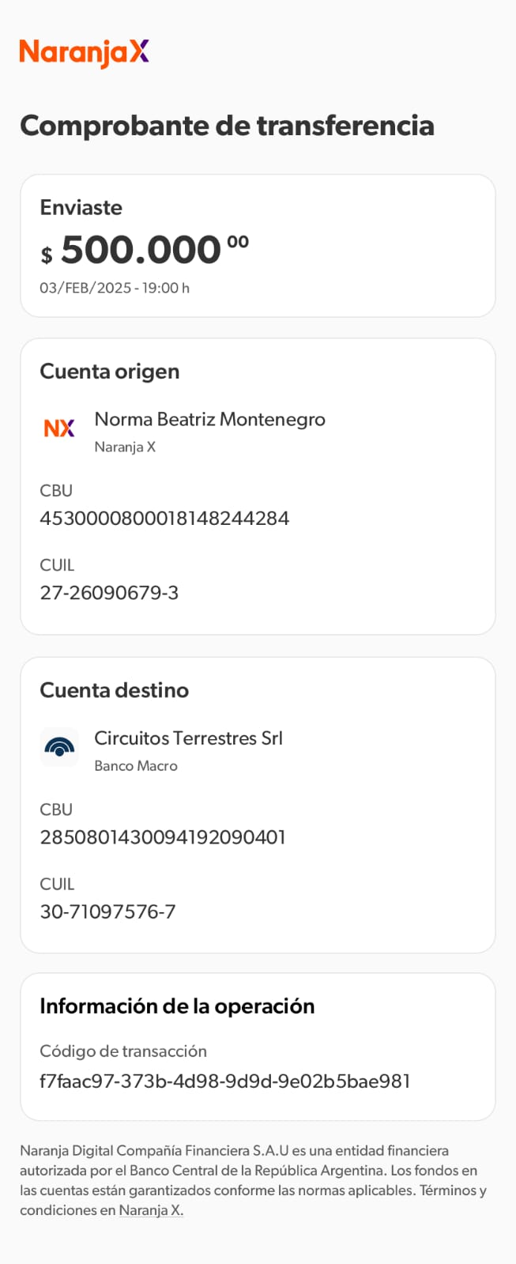The height and width of the screenshot is (1264, 516).
Task: Click the Cuenta origen section title
Action: pyautogui.click(x=110, y=372)
